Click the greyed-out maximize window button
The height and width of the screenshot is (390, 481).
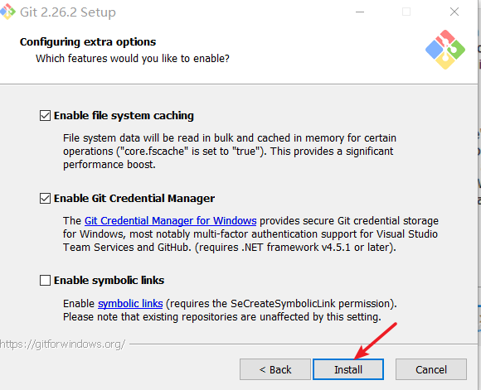[x=406, y=12]
